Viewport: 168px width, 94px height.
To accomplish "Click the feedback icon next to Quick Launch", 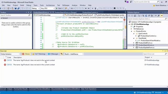I will (x=131, y=2).
